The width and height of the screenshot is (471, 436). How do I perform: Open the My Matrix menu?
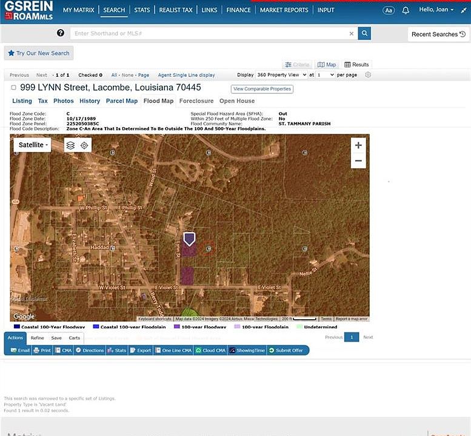pos(78,10)
